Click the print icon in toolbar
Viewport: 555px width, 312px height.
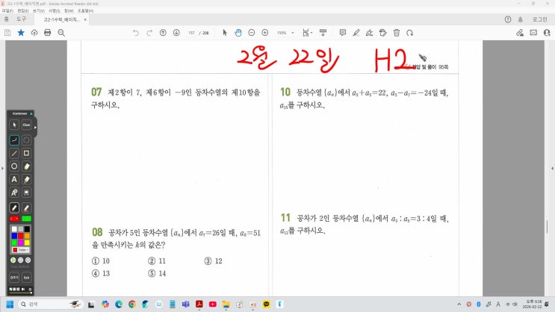tap(48, 33)
